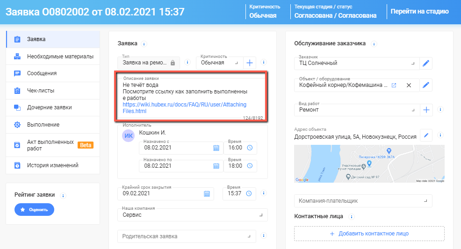This screenshot has height=249, width=461.
Task: Open calendar for Назначено по date
Action: point(216,166)
